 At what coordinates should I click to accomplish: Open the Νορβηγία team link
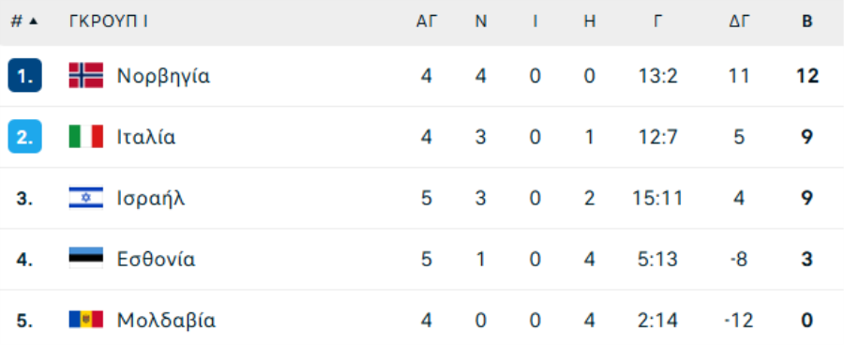163,77
